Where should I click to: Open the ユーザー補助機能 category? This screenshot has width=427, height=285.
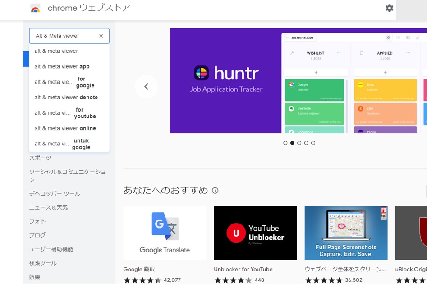[51, 249]
